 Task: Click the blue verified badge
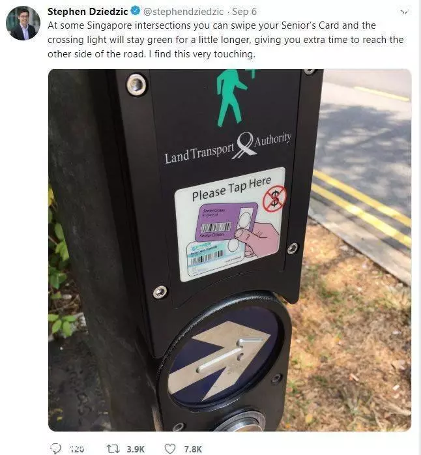[x=136, y=11]
